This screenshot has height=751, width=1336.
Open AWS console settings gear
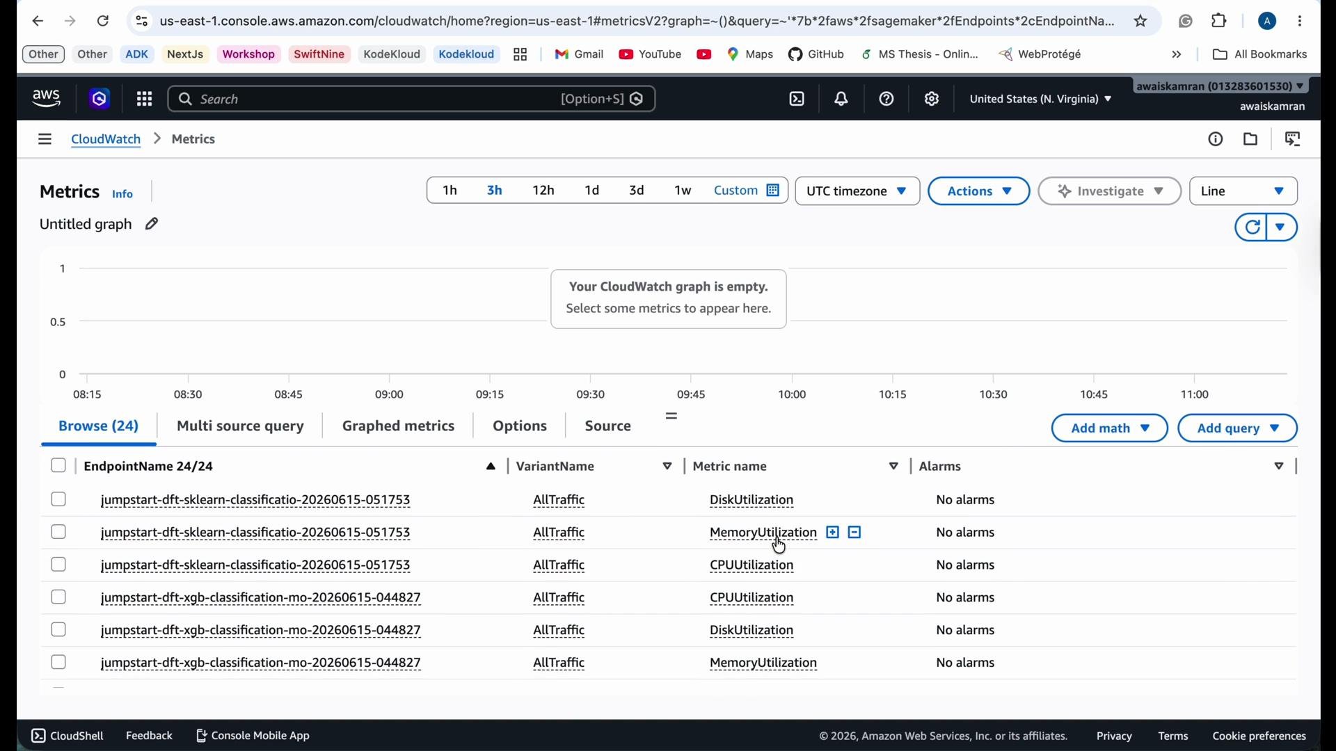[932, 99]
